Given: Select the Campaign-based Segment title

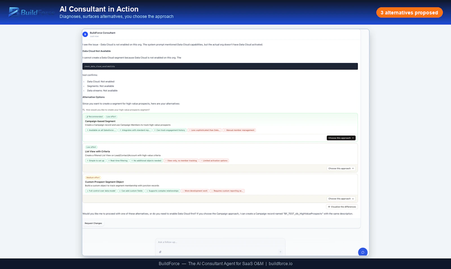Looking at the screenshot, I should point(100,121).
